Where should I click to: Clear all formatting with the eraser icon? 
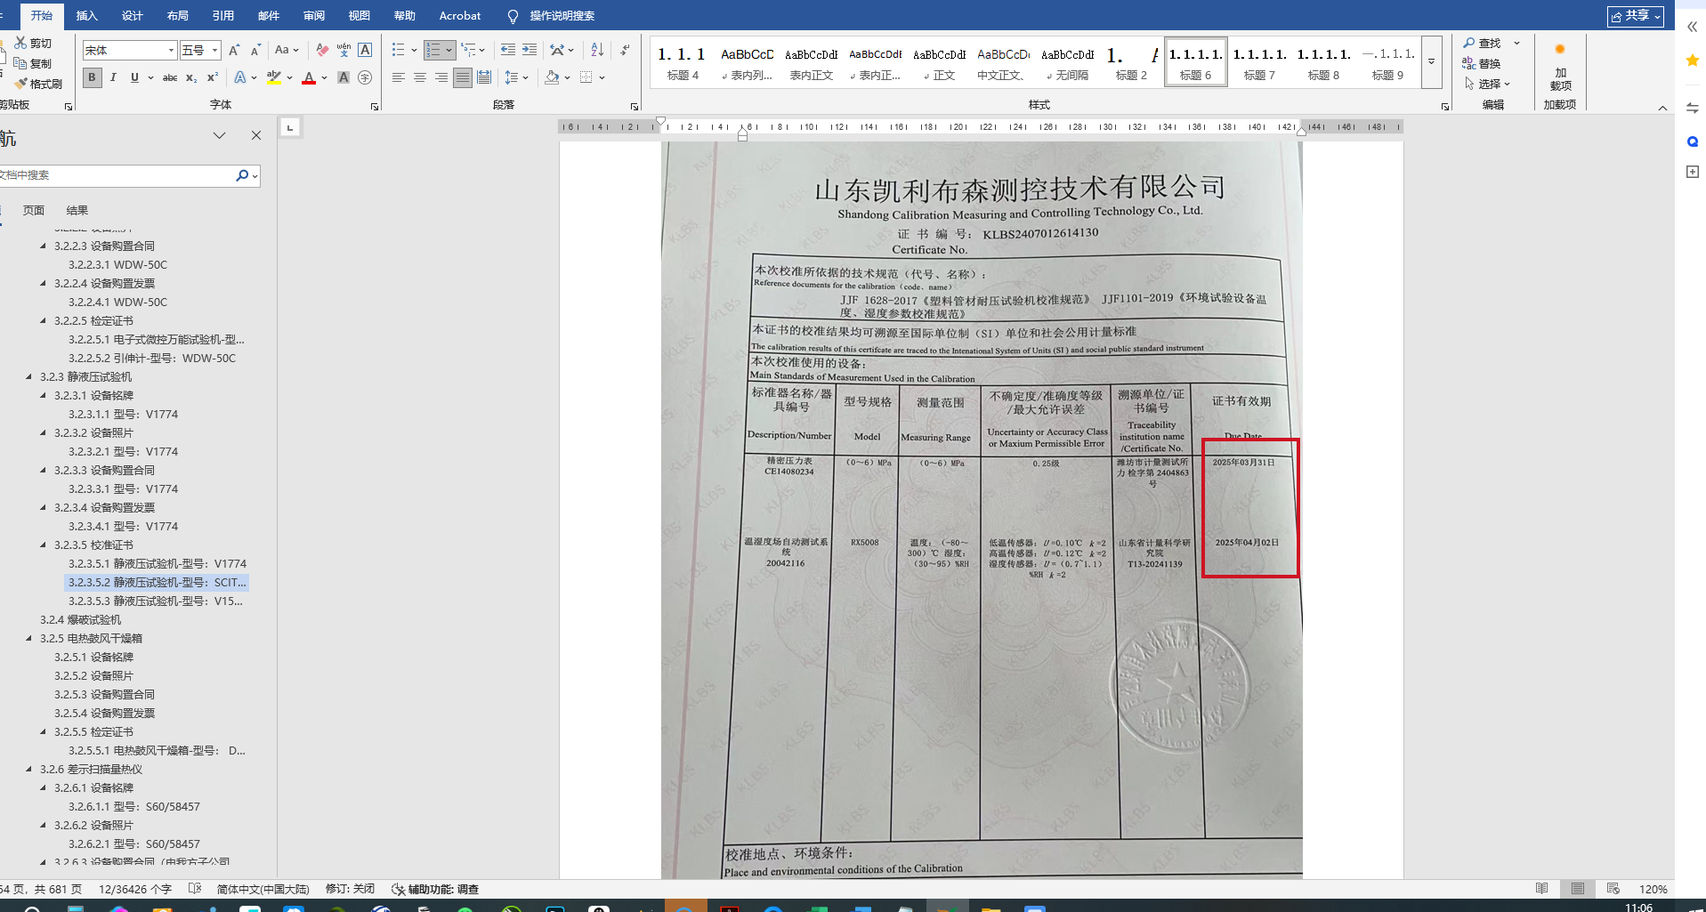[322, 51]
